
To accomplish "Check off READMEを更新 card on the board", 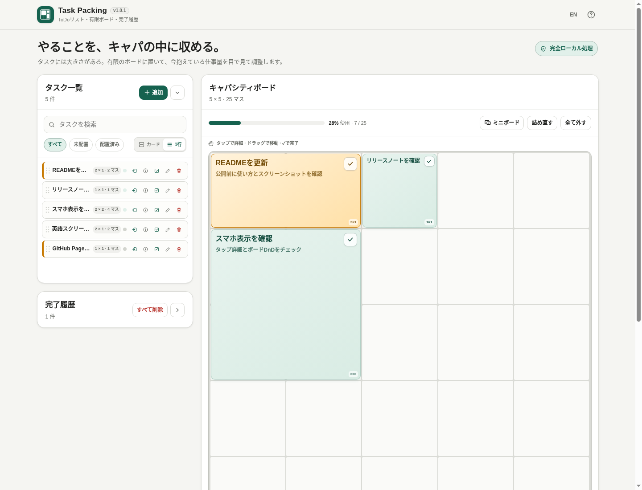I will [350, 164].
